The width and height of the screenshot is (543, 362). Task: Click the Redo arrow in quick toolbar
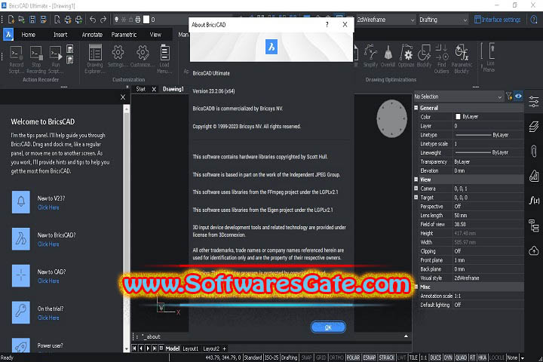tap(103, 20)
